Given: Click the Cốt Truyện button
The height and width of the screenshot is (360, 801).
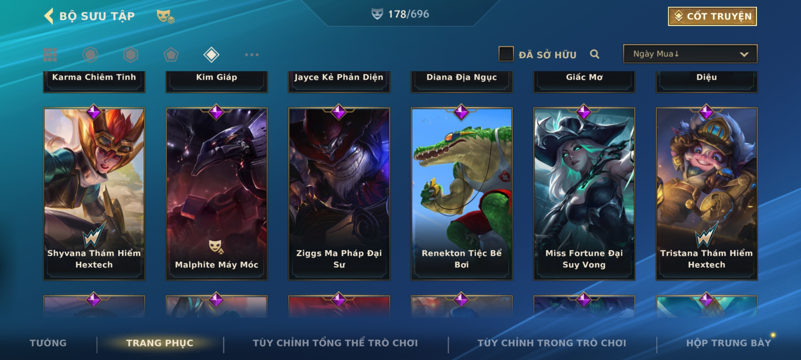Looking at the screenshot, I should point(712,16).
